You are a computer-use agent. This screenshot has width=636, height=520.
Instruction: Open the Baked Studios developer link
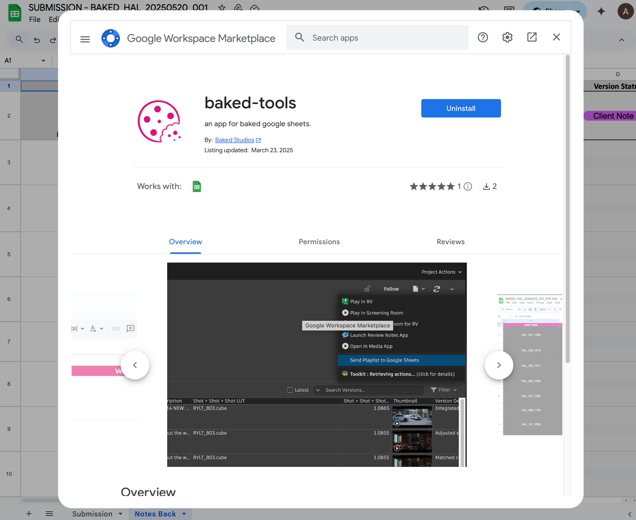click(235, 140)
